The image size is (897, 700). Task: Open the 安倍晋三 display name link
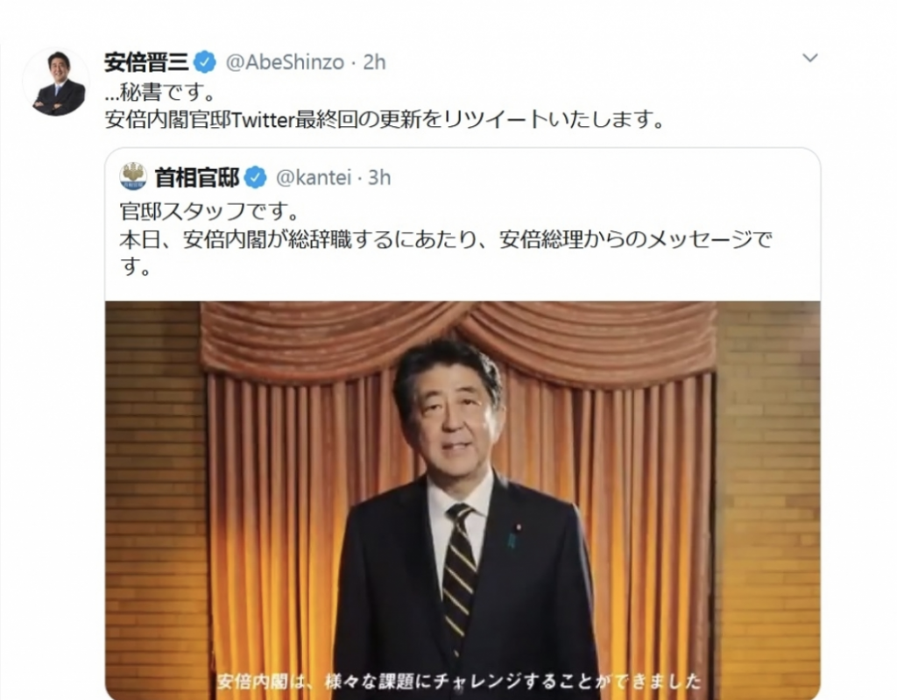146,62
